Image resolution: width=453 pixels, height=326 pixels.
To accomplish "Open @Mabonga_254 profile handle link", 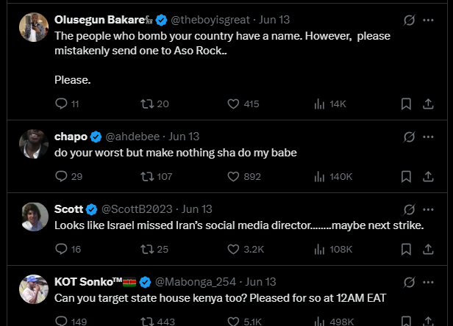I will (x=196, y=282).
